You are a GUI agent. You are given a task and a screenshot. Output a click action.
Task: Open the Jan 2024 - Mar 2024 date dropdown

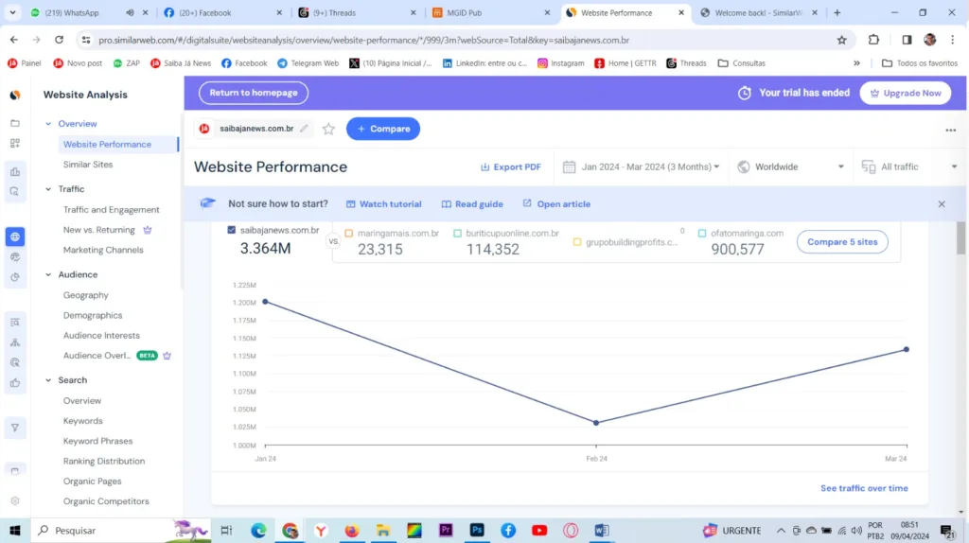[641, 166]
